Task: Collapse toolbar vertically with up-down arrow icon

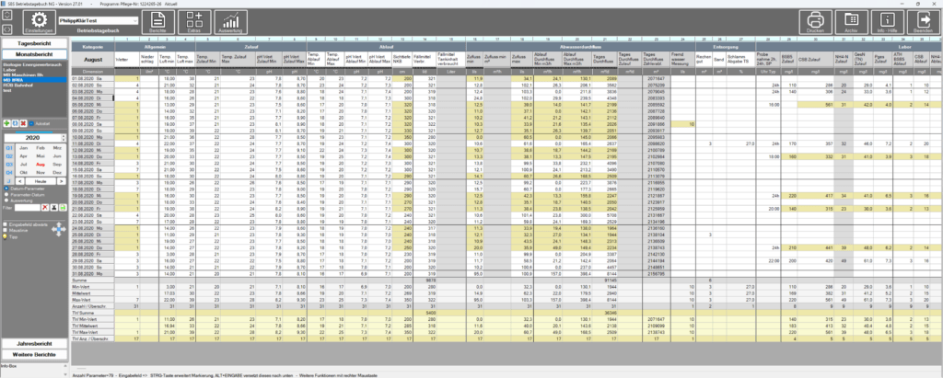Action: click(7, 16)
